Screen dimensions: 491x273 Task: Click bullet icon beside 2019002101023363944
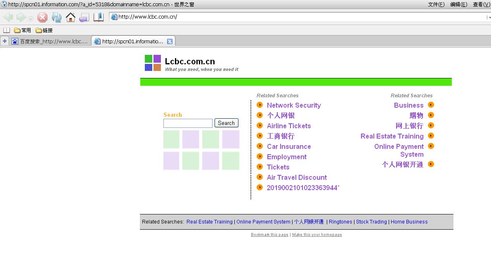[260, 187]
